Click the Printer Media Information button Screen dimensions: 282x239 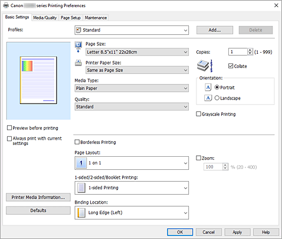(x=38, y=197)
